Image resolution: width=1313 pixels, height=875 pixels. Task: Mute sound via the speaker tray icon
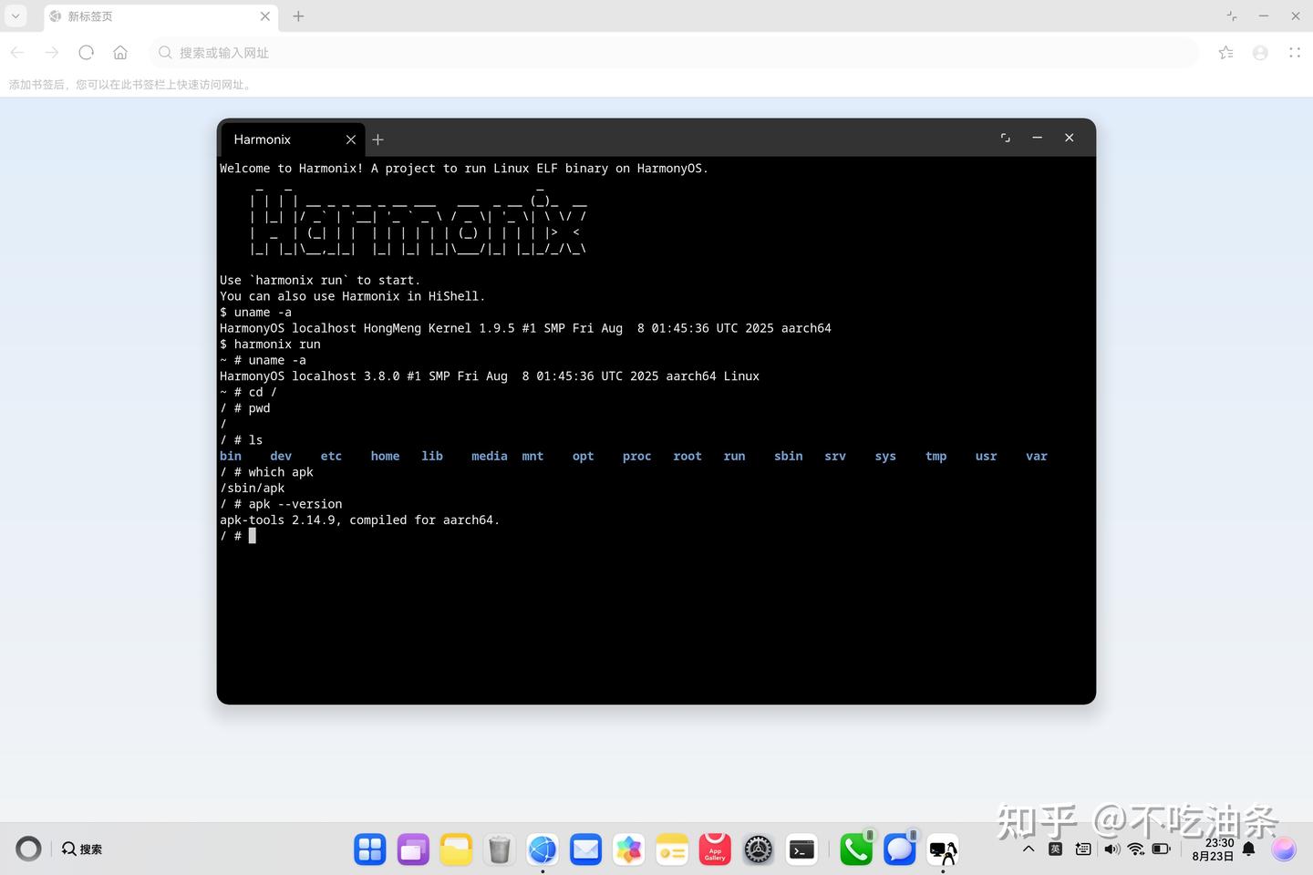[x=1111, y=849]
